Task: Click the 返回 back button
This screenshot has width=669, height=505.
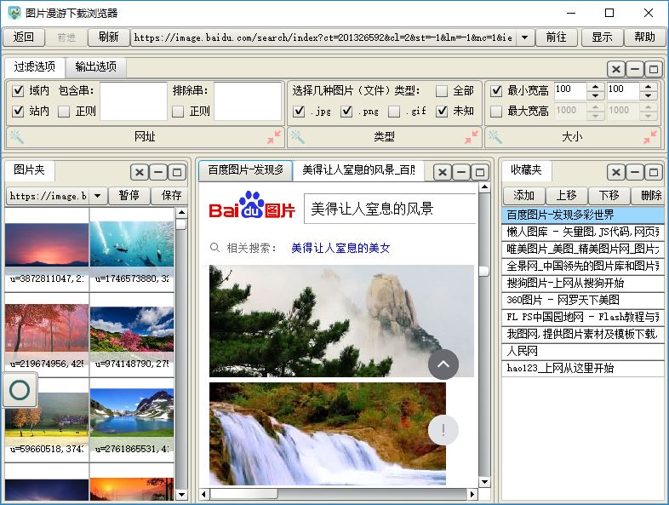Action: [24, 37]
